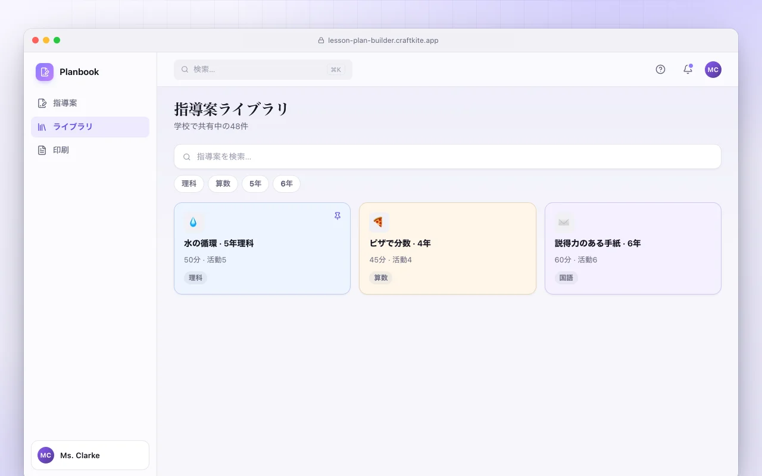This screenshot has width=762, height=476.
Task: Click the 理科 tag on 水の循環 card
Action: click(x=195, y=278)
